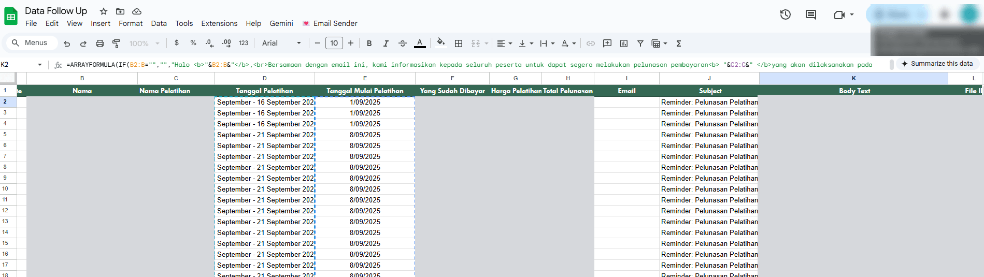Search the Menus box
The height and width of the screenshot is (277, 984).
tap(31, 43)
